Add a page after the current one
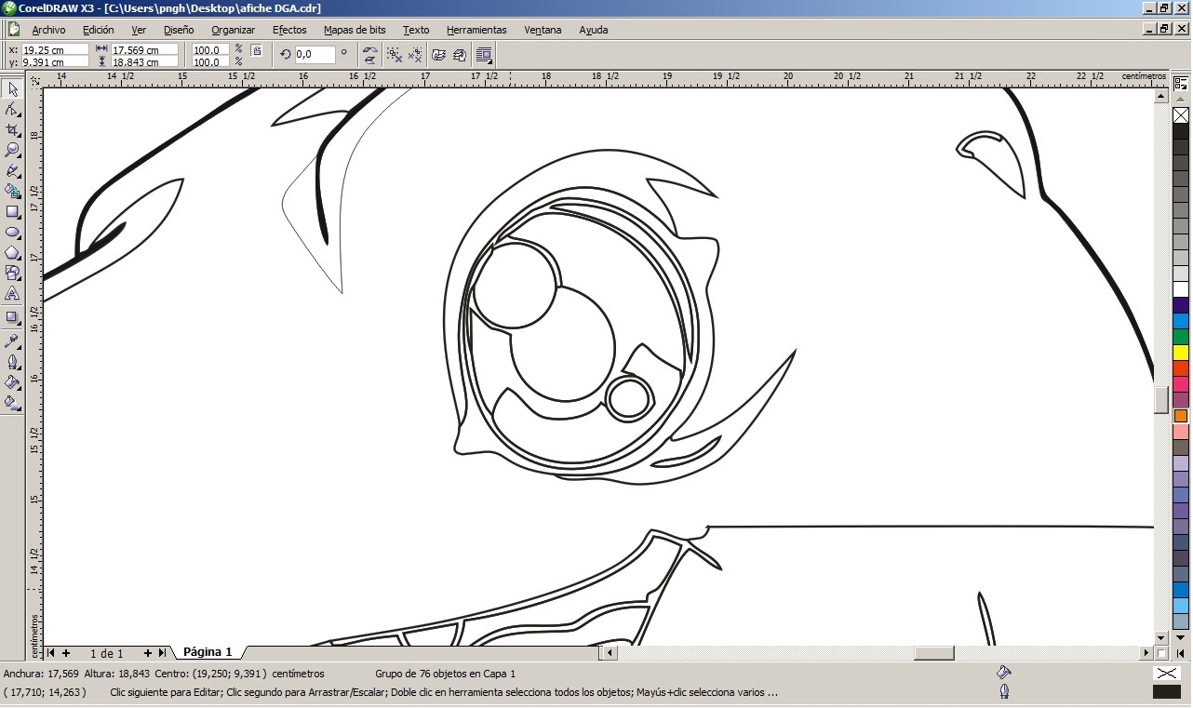Image resolution: width=1193 pixels, height=708 pixels. [x=147, y=653]
